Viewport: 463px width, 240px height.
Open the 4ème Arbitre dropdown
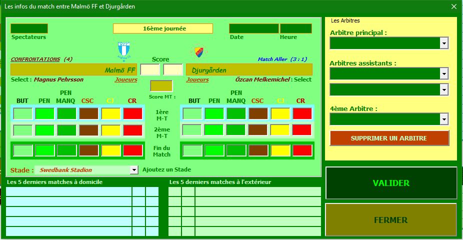(443, 119)
